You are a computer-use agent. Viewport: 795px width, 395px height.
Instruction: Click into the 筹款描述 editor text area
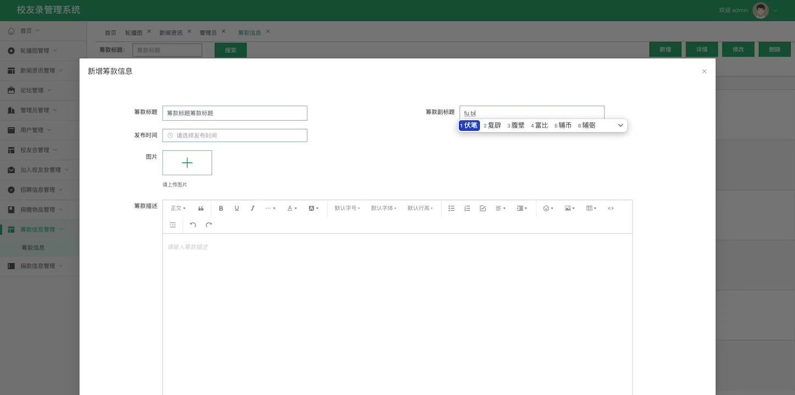[398, 314]
